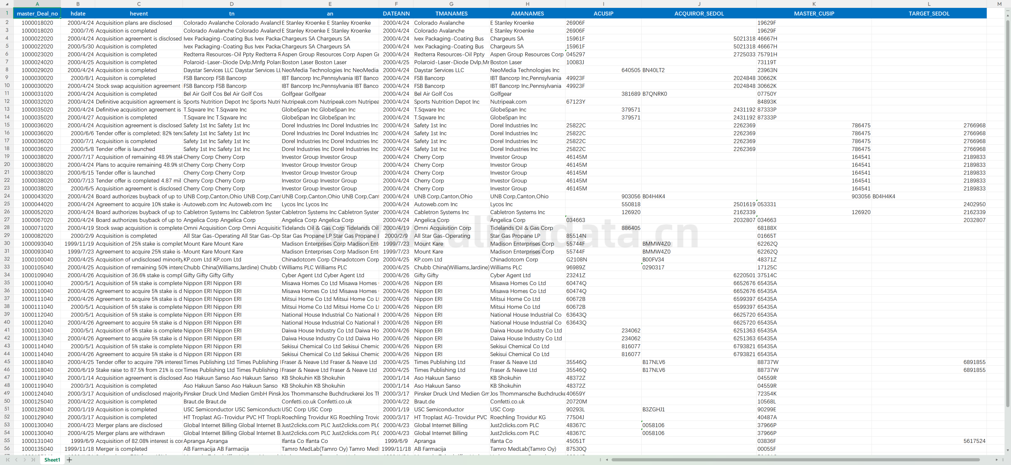Select column J header

(699, 4)
